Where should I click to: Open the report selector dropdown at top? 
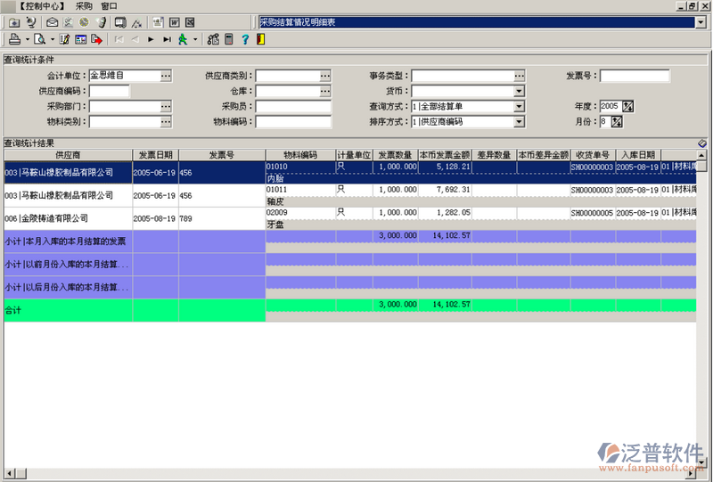click(x=701, y=21)
